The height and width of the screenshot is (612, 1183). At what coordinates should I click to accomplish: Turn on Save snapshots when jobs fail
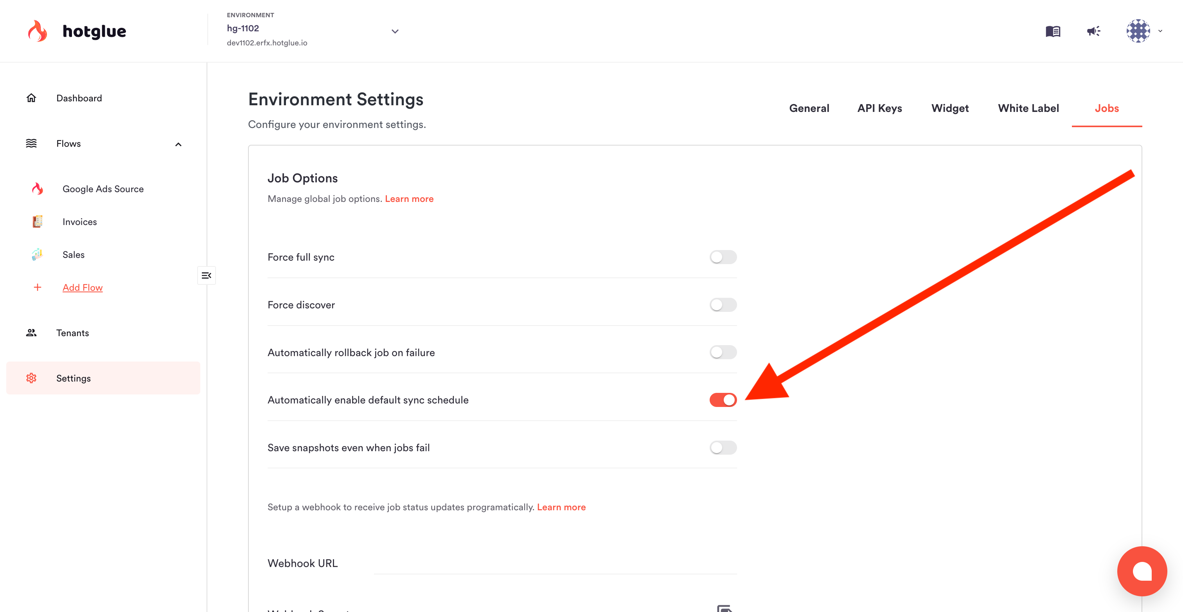(723, 448)
